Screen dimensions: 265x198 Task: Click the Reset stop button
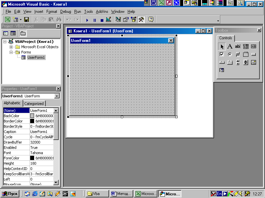pos(102,20)
